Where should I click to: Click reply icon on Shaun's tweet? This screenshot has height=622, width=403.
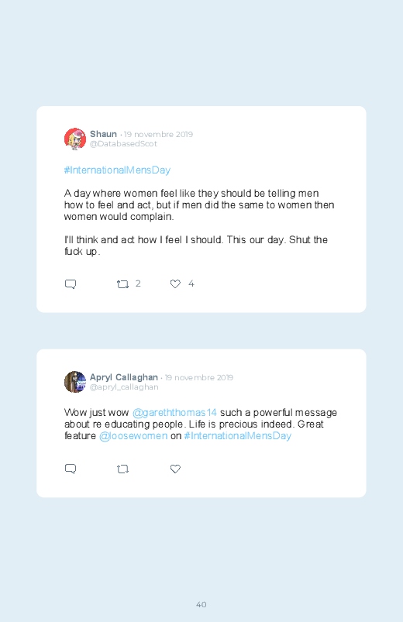click(x=71, y=284)
